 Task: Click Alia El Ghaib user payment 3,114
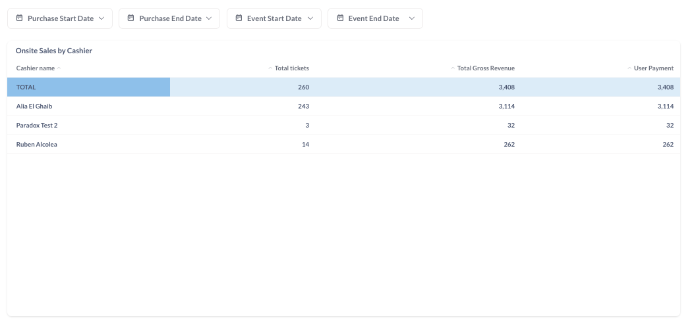pyautogui.click(x=665, y=106)
